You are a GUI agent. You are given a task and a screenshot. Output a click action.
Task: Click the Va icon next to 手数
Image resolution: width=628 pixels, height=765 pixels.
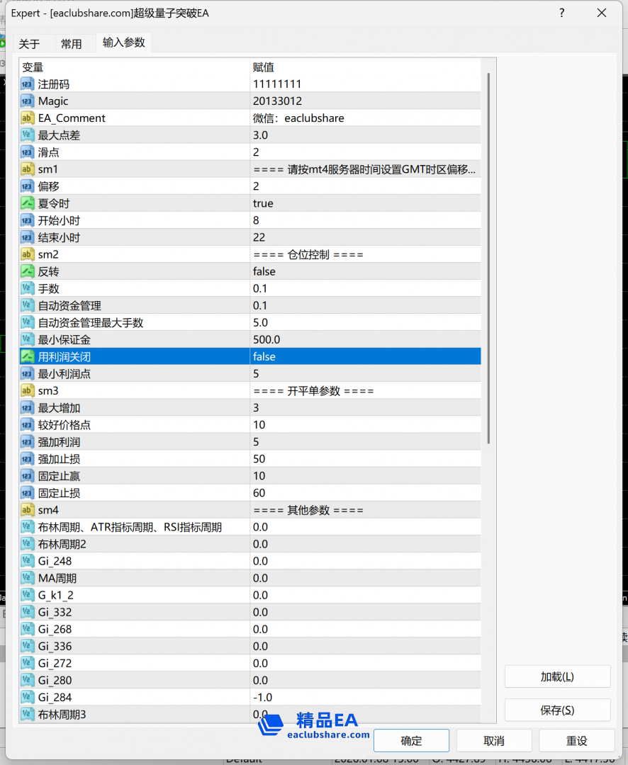pyautogui.click(x=27, y=288)
